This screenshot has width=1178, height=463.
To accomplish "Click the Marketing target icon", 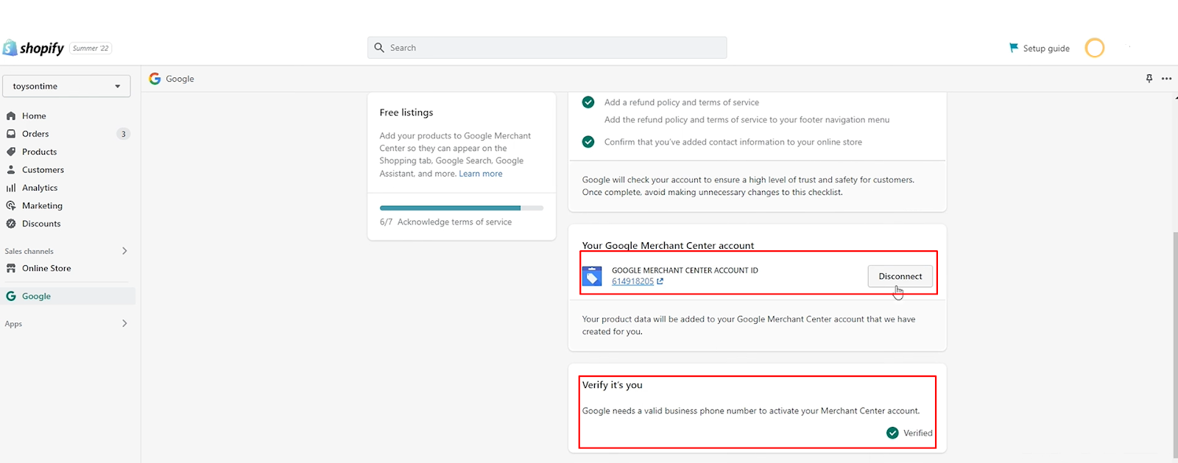I will (11, 206).
